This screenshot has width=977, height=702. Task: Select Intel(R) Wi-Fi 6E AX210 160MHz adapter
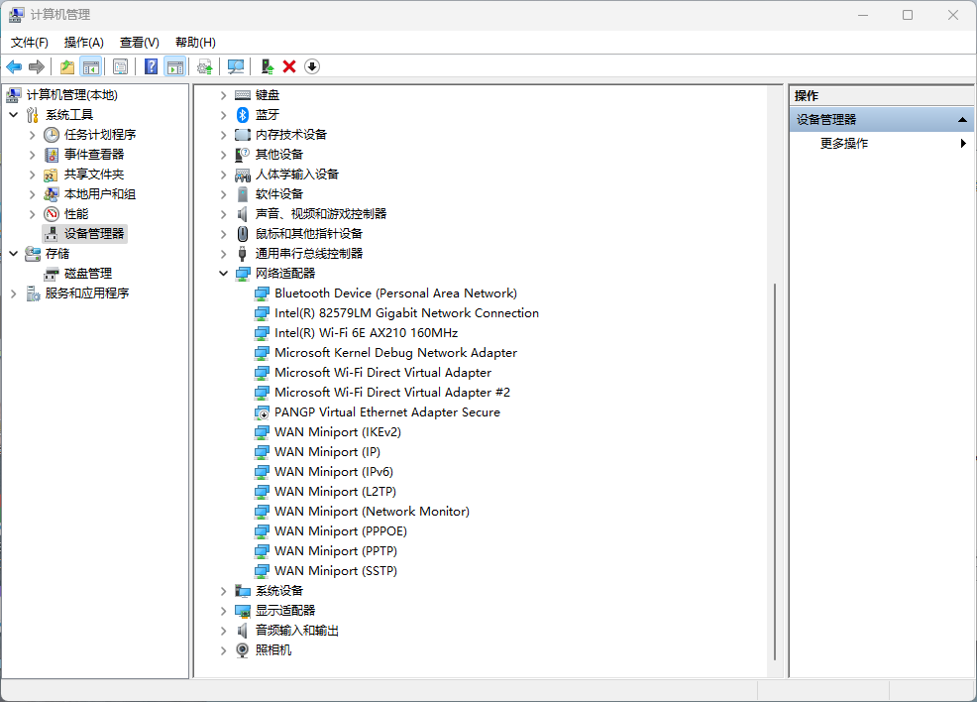[366, 333]
